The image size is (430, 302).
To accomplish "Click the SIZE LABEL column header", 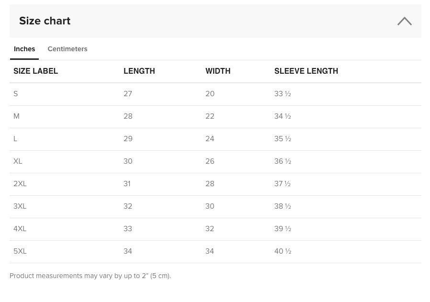I will coord(35,71).
